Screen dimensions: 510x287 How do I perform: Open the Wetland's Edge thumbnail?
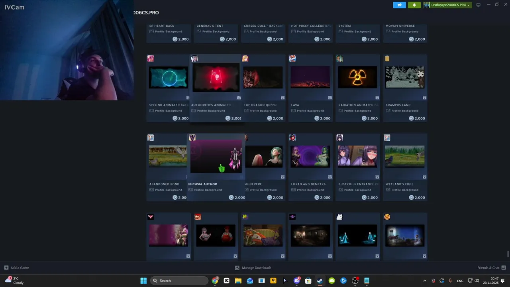point(405,156)
